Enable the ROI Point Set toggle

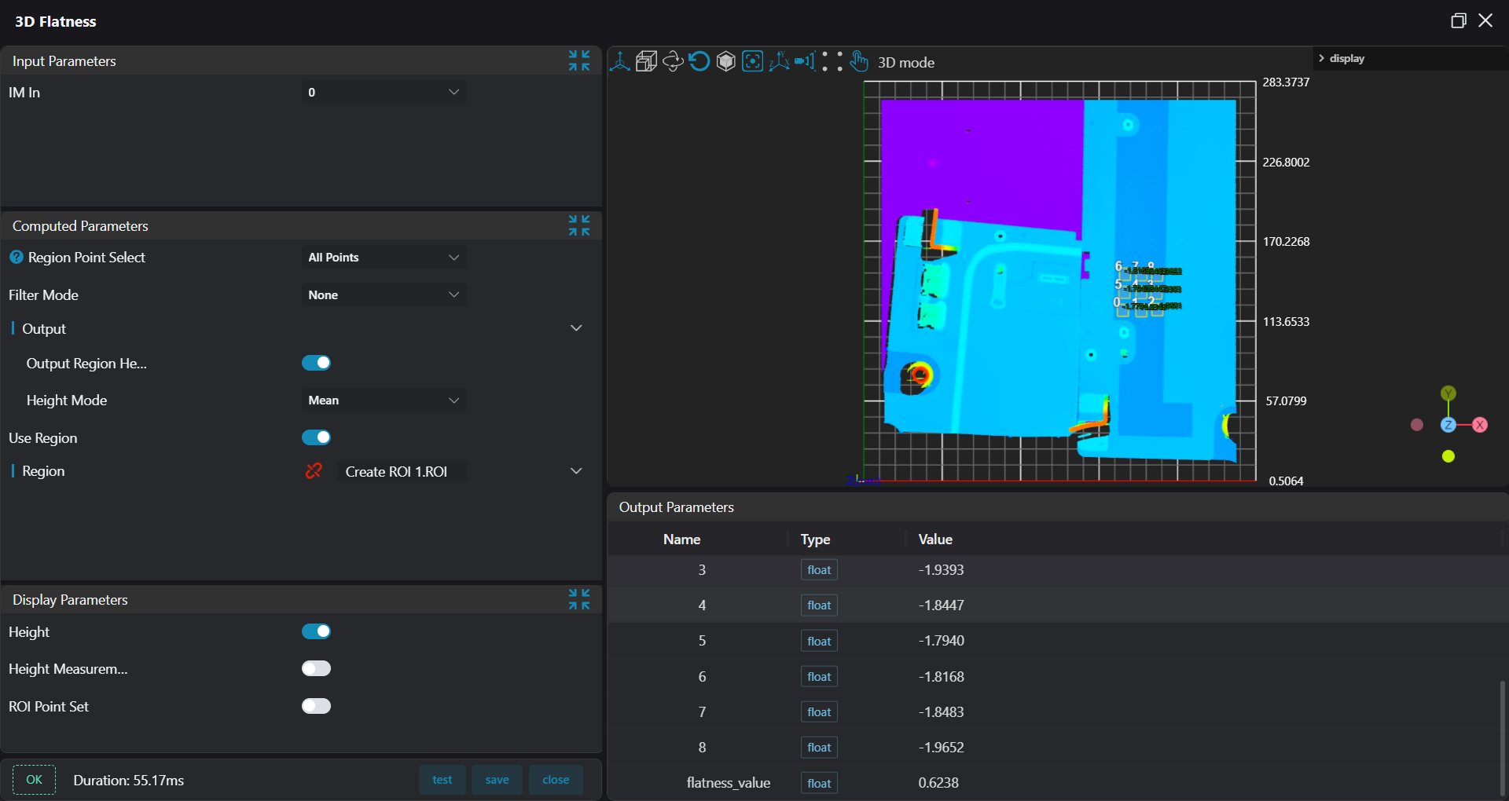click(316, 706)
